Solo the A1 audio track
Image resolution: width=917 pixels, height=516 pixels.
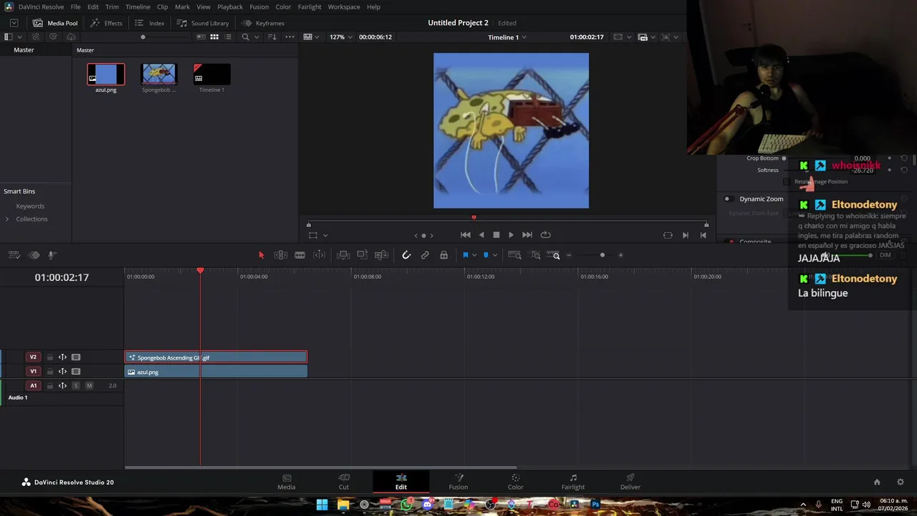[76, 386]
